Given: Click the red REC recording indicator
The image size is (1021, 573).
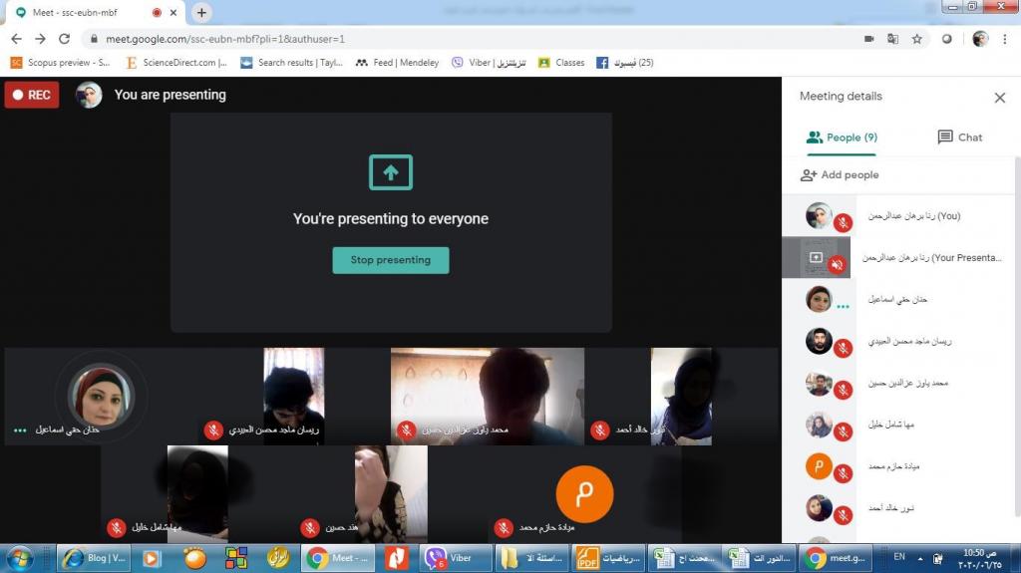Looking at the screenshot, I should pyautogui.click(x=32, y=95).
